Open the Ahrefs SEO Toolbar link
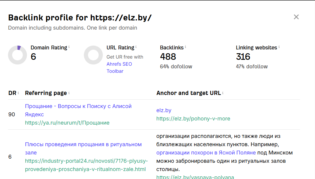315x179 pixels. click(119, 68)
